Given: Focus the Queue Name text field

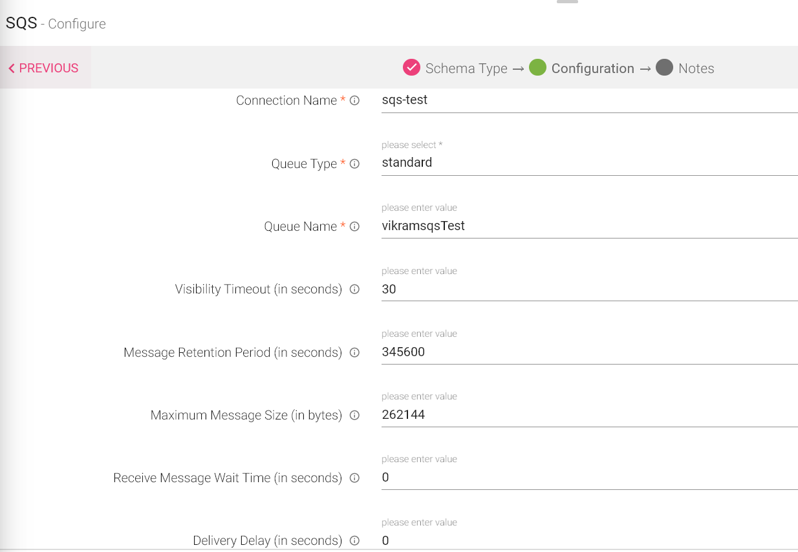Looking at the screenshot, I should 588,226.
